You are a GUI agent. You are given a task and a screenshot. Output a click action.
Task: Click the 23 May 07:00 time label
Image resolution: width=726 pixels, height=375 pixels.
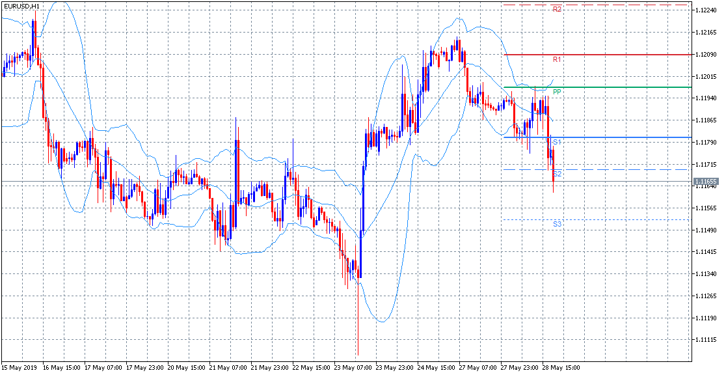(353, 367)
